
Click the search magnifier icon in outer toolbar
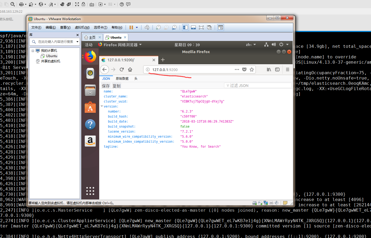pyautogui.click(x=13, y=4)
